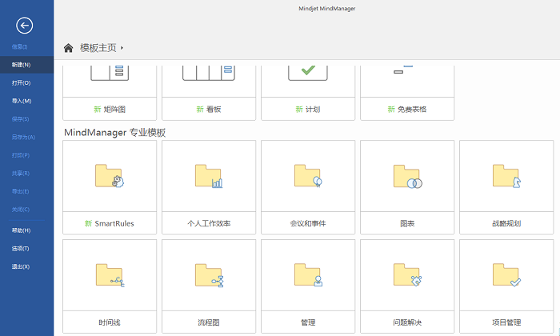Viewport: 560px width, 336px height.
Task: Open the 时间线 template folder
Action: coord(110,286)
